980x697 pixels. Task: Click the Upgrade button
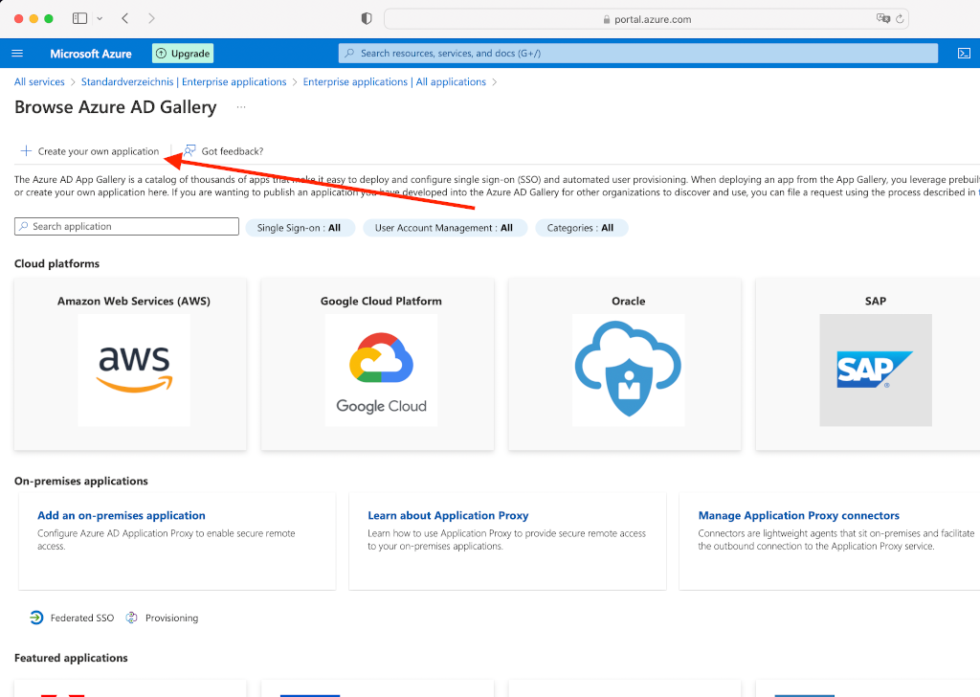(x=183, y=53)
